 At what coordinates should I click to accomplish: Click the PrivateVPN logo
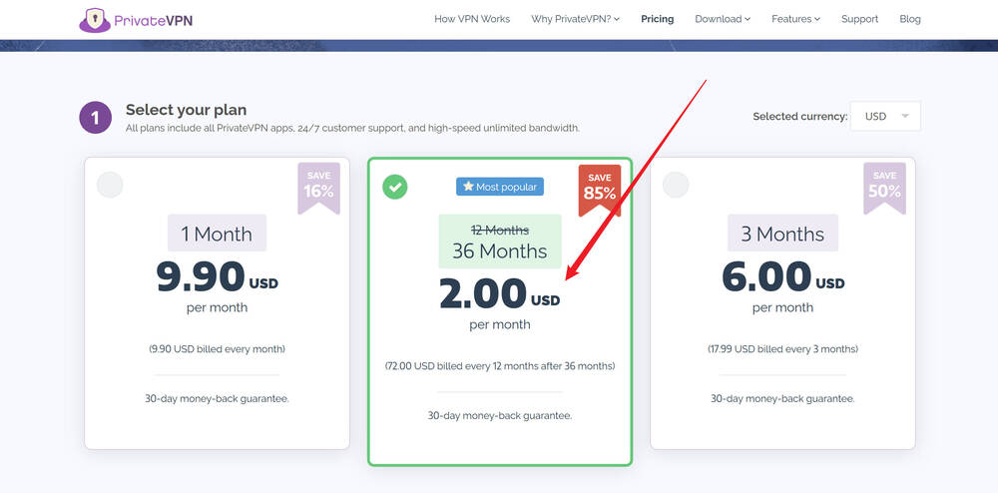point(136,20)
